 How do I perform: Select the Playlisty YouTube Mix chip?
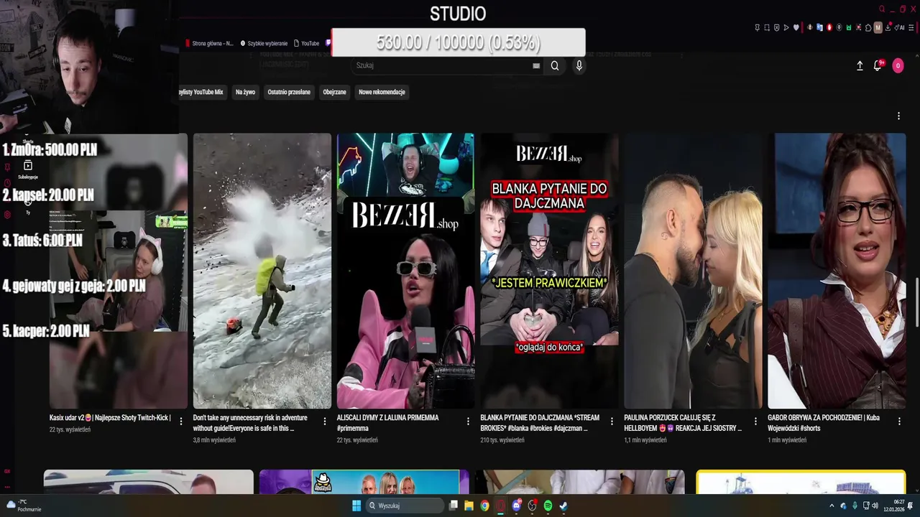(x=202, y=92)
